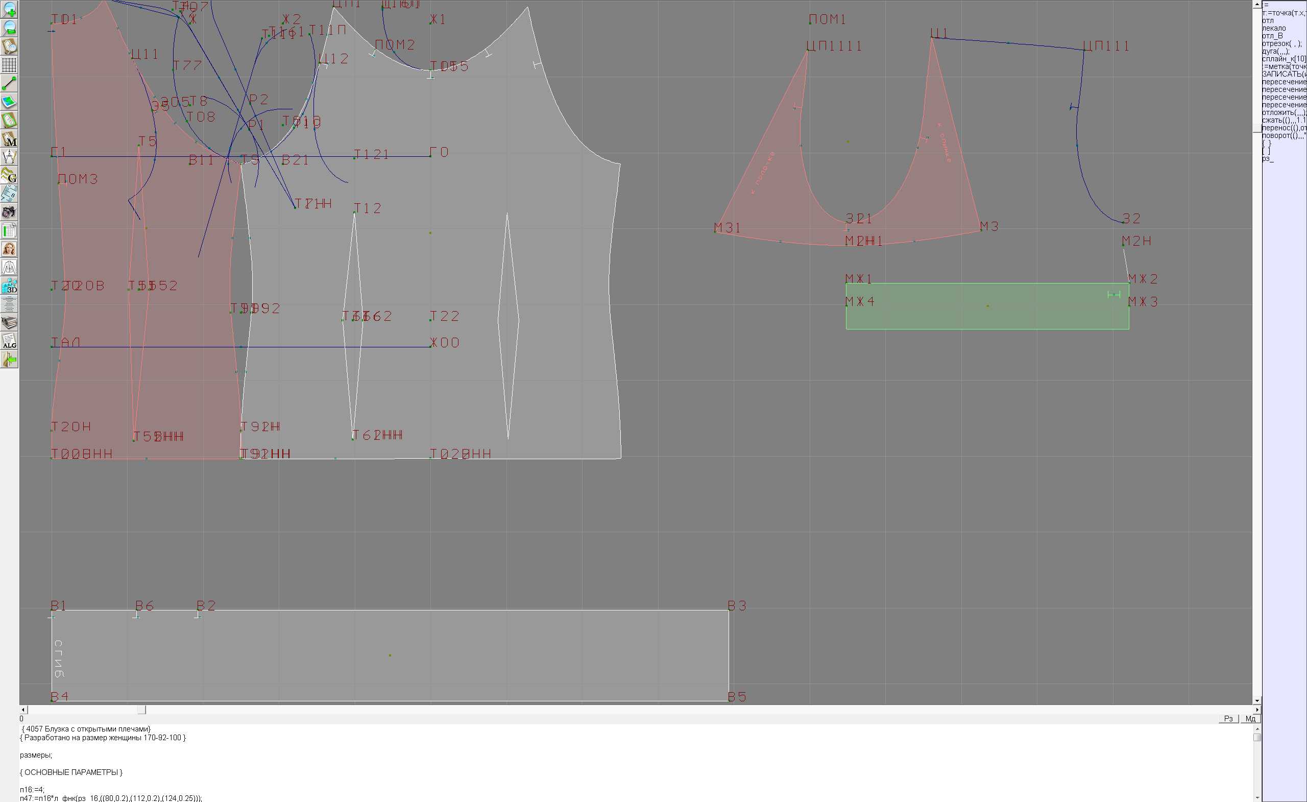The width and height of the screenshot is (1307, 802).
Task: Select the line segment drawing tool
Action: 9,83
